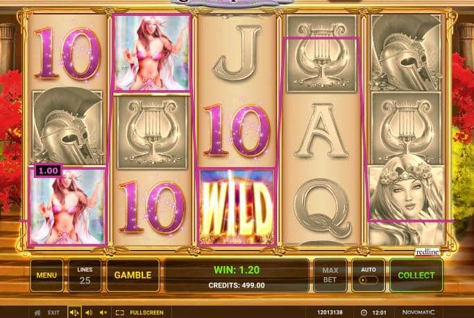This screenshot has width=474, height=318.
Task: Click the MAX BET button
Action: pyautogui.click(x=330, y=275)
